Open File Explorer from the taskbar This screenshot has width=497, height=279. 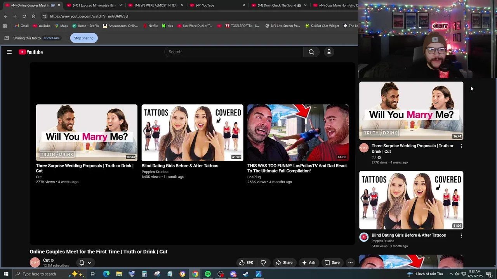pos(119,274)
